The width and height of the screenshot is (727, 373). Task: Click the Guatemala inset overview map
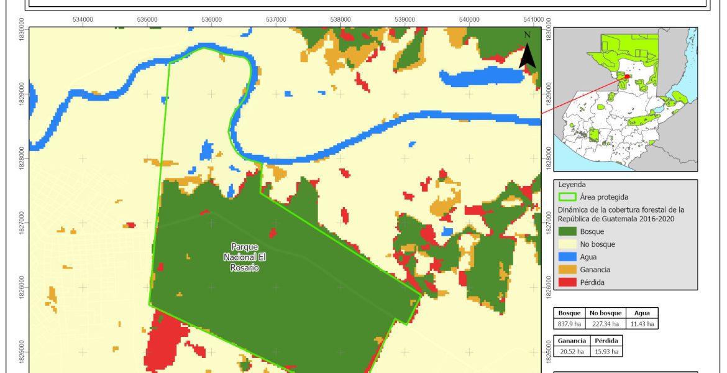pyautogui.click(x=625, y=99)
